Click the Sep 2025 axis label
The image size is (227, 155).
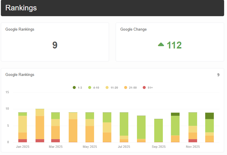point(159,147)
